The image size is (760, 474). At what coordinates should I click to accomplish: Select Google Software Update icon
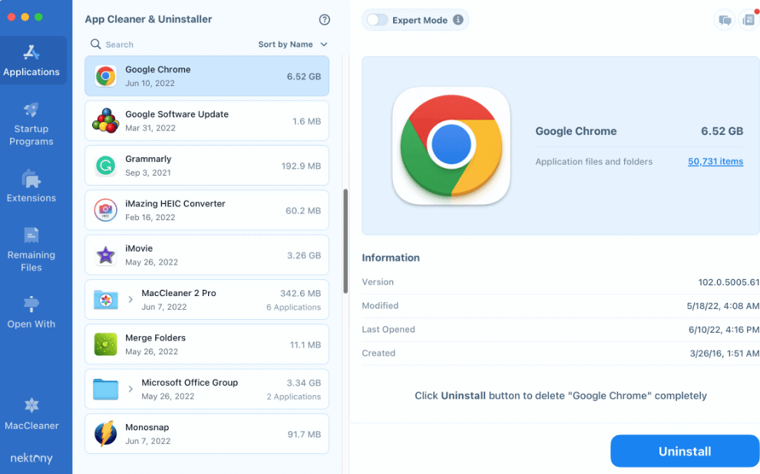105,121
